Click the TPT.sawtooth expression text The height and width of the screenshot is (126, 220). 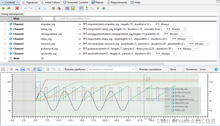117,53
